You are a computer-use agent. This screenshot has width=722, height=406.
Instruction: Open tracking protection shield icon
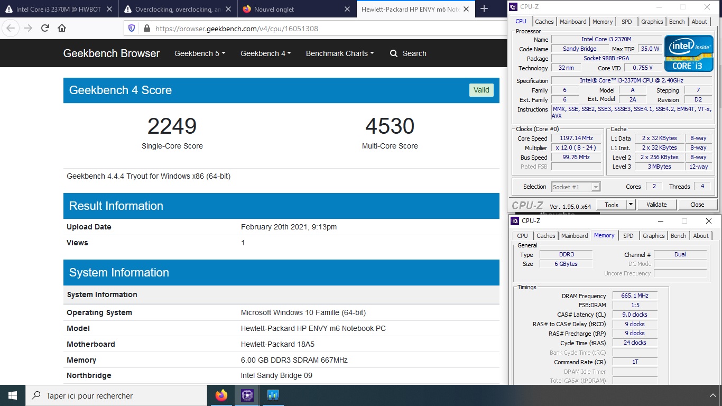coord(132,29)
